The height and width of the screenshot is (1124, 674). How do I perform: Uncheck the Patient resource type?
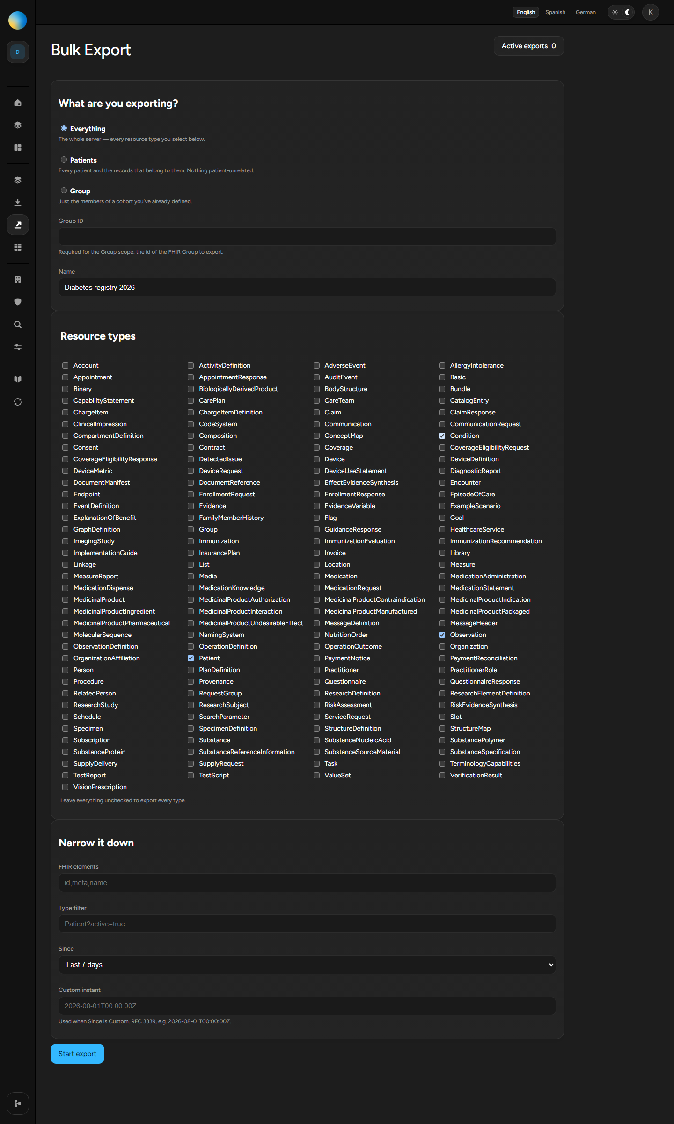(x=191, y=658)
